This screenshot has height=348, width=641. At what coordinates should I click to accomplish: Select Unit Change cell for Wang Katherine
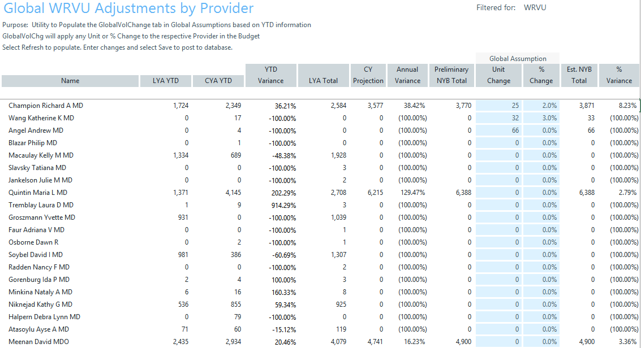pyautogui.click(x=498, y=118)
